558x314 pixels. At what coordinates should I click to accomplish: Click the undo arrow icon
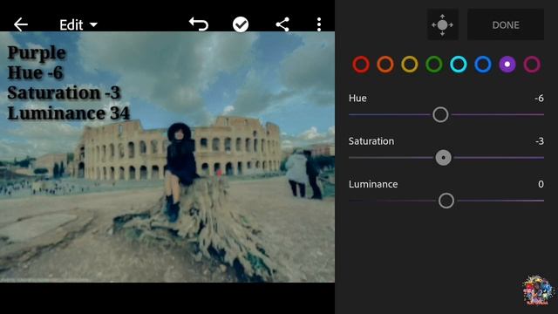pos(199,24)
